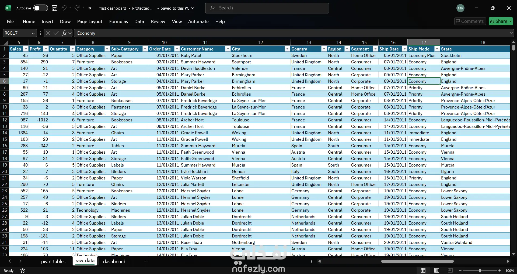Click the Share button

pyautogui.click(x=501, y=21)
